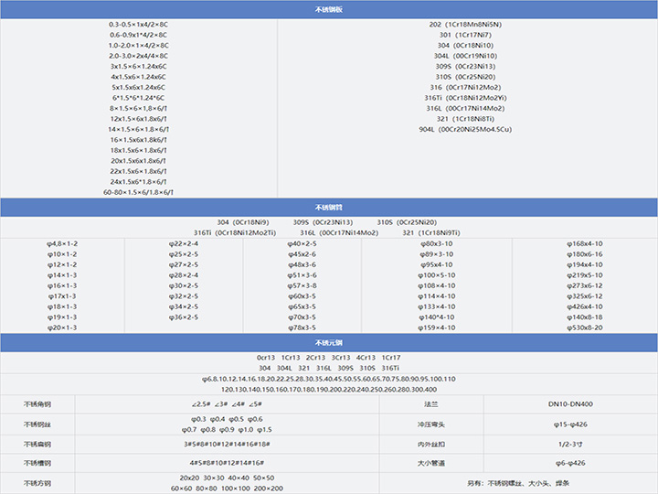This screenshot has width=658, height=494.
Task: Click plate size 60-80×1.5×6/1.8×6/T
Action: pyautogui.click(x=138, y=192)
